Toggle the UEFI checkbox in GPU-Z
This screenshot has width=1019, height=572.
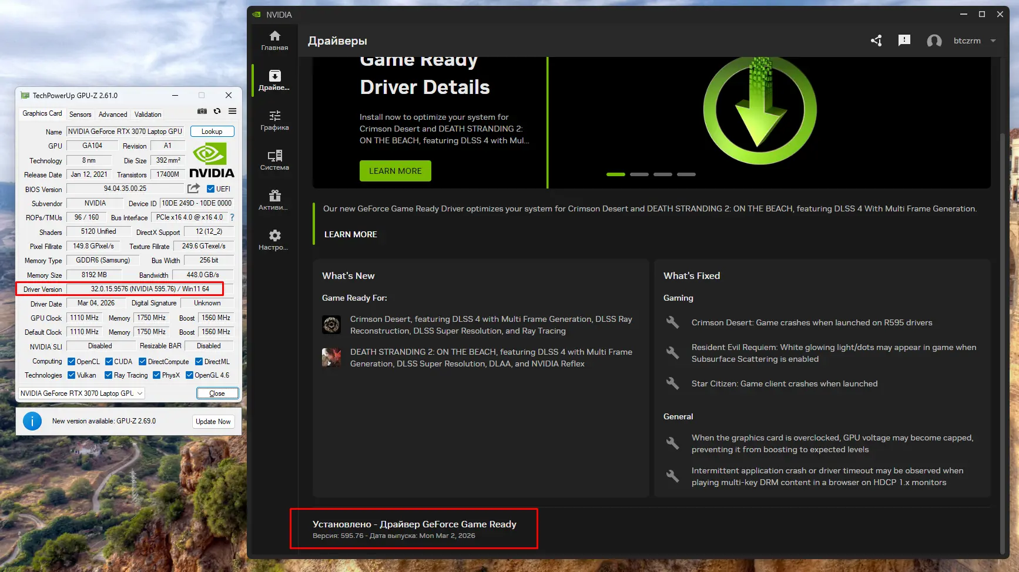211,189
